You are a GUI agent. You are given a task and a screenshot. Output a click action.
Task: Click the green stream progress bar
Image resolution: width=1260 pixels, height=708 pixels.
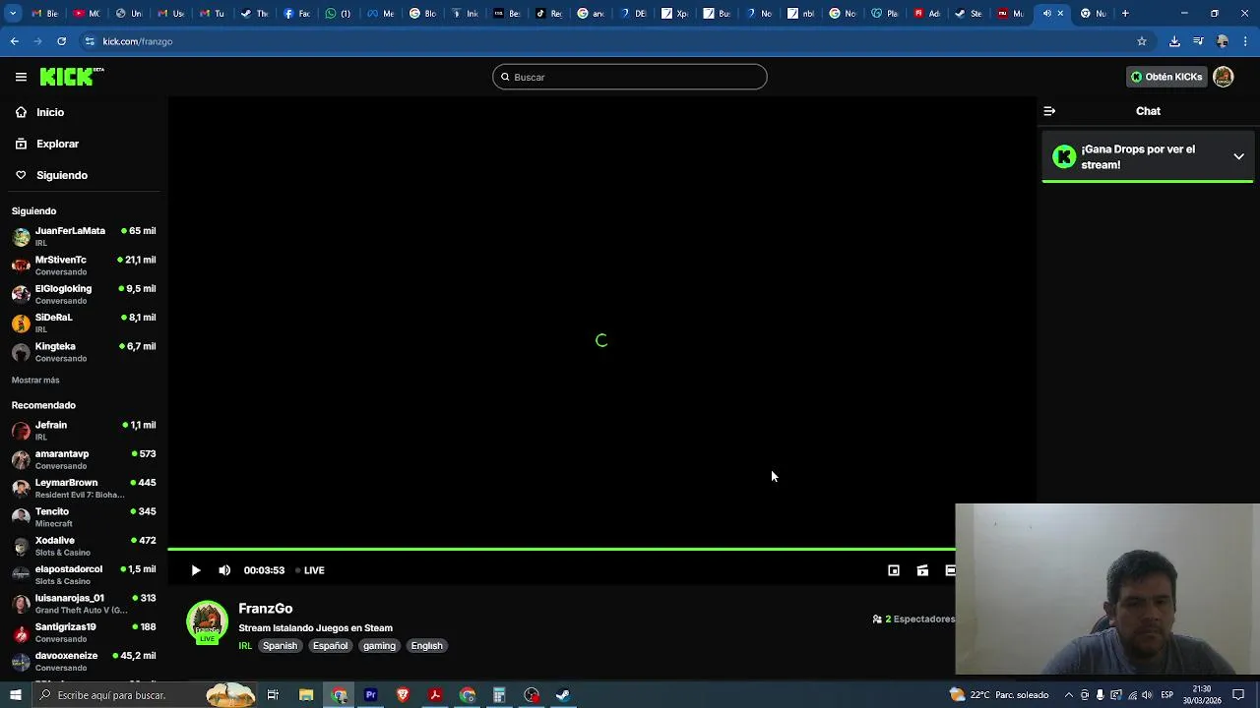click(x=561, y=549)
